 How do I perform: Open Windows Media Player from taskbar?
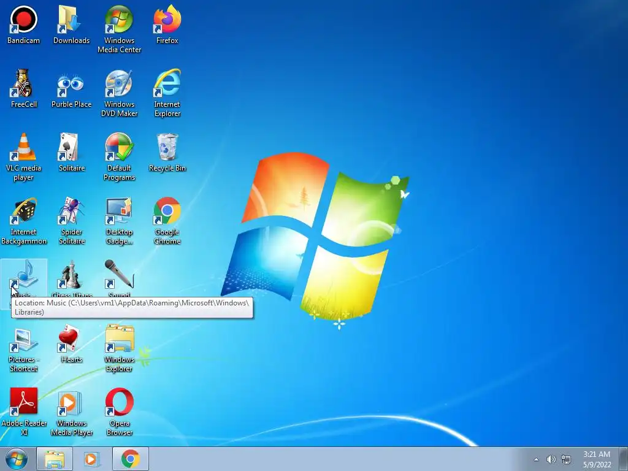pos(92,459)
